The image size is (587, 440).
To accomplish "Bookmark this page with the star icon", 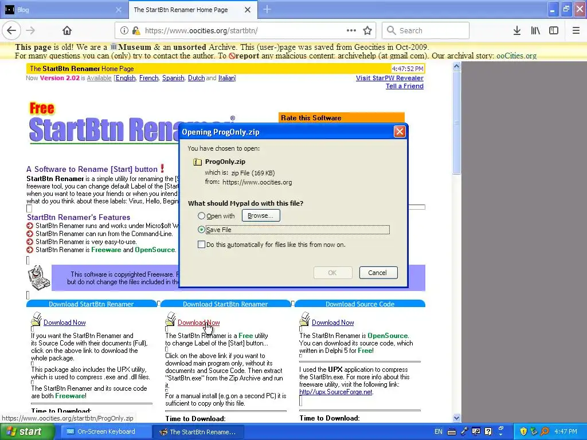I will click(367, 30).
